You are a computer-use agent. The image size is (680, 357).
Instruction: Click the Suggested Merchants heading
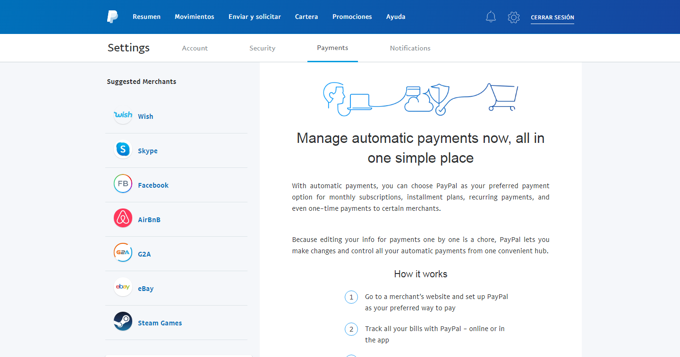tap(141, 82)
